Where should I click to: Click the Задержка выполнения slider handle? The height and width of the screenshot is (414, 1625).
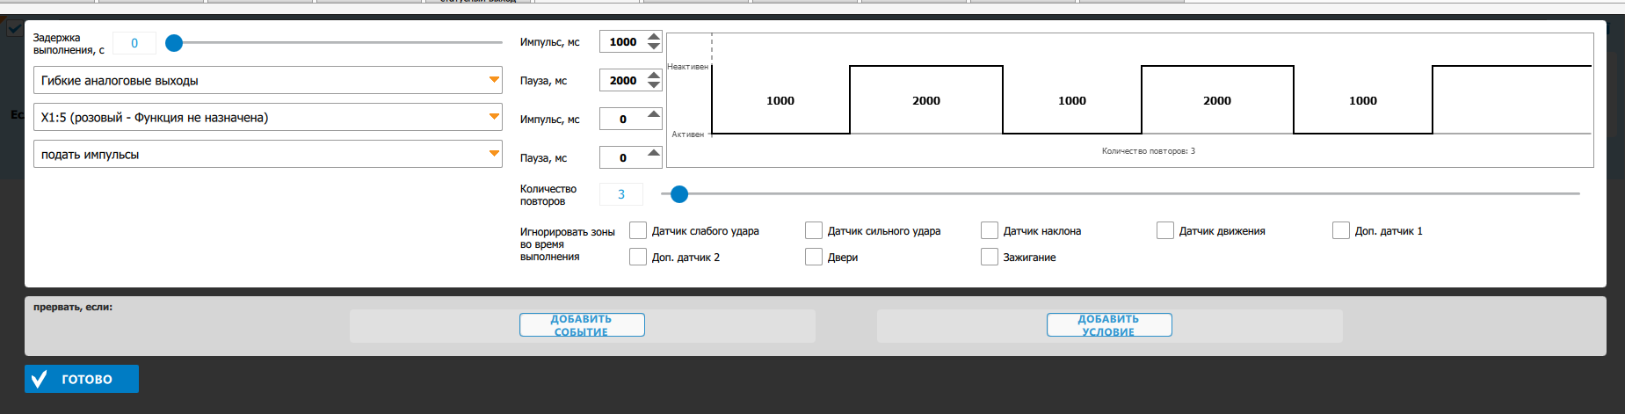pos(174,42)
